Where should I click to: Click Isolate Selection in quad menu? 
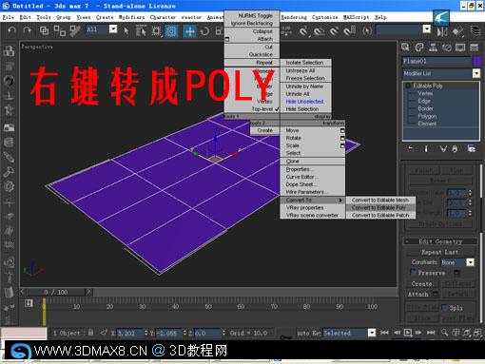[304, 63]
